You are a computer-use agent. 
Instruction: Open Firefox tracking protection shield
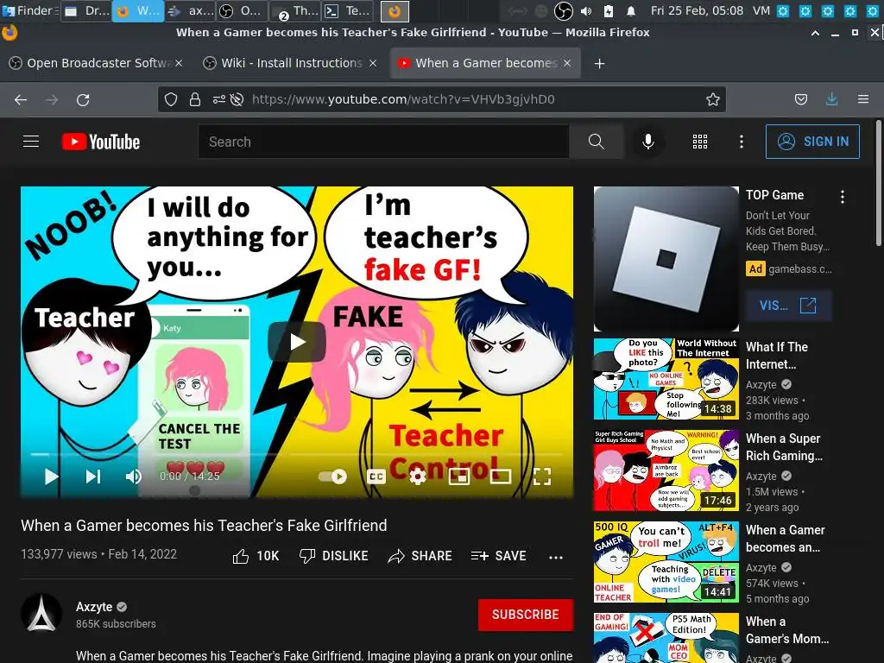pos(171,100)
